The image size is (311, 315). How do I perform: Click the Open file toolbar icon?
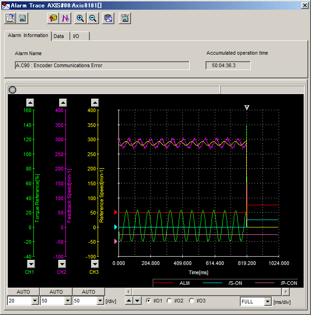10,18
